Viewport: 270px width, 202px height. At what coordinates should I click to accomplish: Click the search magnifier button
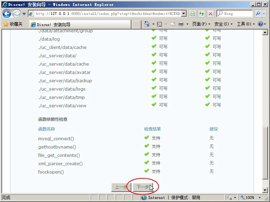coord(258,14)
